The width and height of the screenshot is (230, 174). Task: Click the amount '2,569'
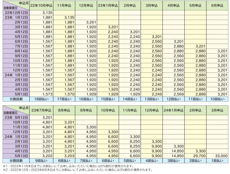[179, 94]
